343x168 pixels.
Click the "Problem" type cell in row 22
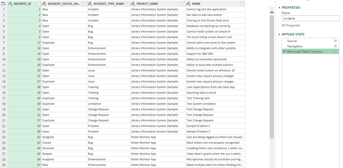click(108, 126)
